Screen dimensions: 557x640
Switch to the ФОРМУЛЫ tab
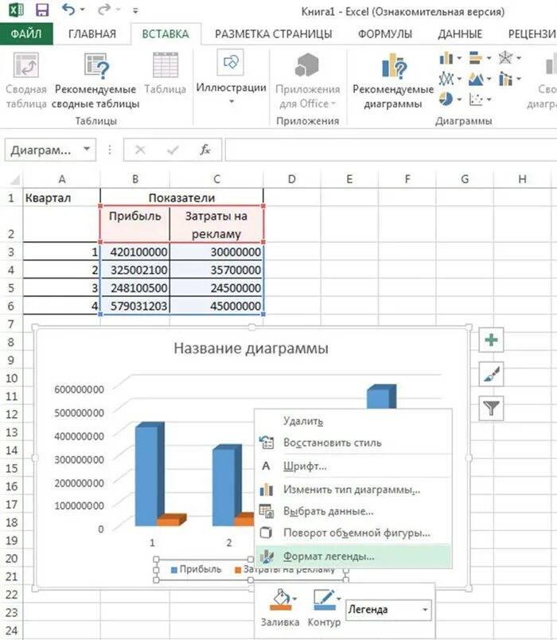click(x=385, y=34)
